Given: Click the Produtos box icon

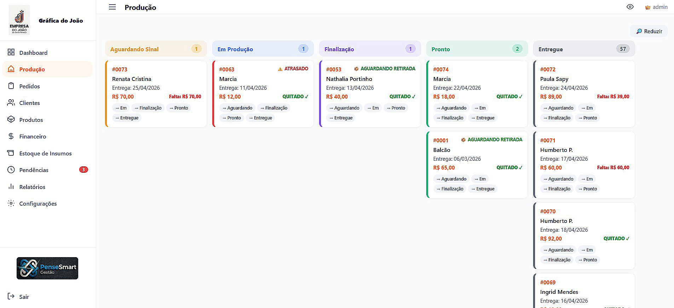Looking at the screenshot, I should 11,119.
